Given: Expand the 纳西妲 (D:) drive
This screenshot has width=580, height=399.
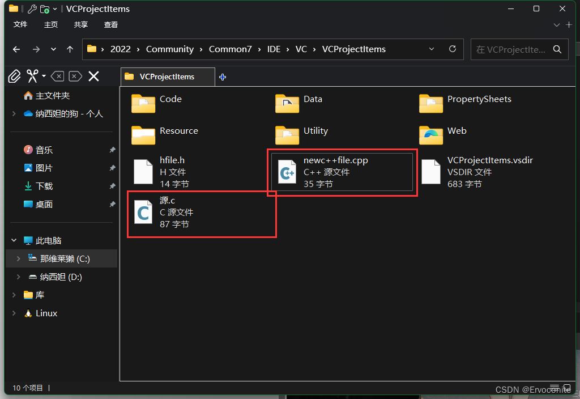Looking at the screenshot, I should (18, 277).
